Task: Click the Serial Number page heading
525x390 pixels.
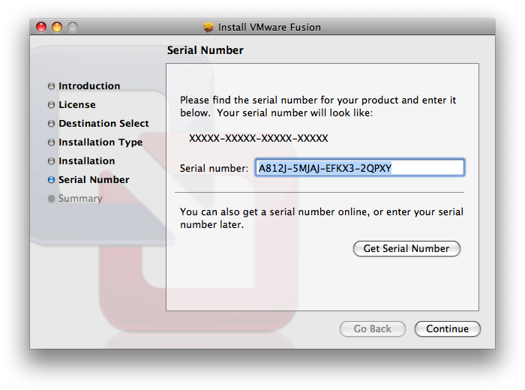Action: pyautogui.click(x=205, y=50)
